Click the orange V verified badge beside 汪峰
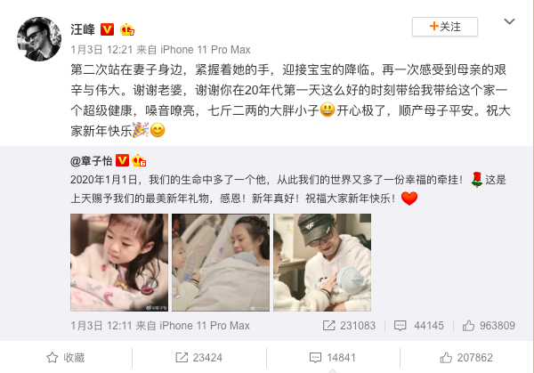534x373 pixels. (107, 29)
